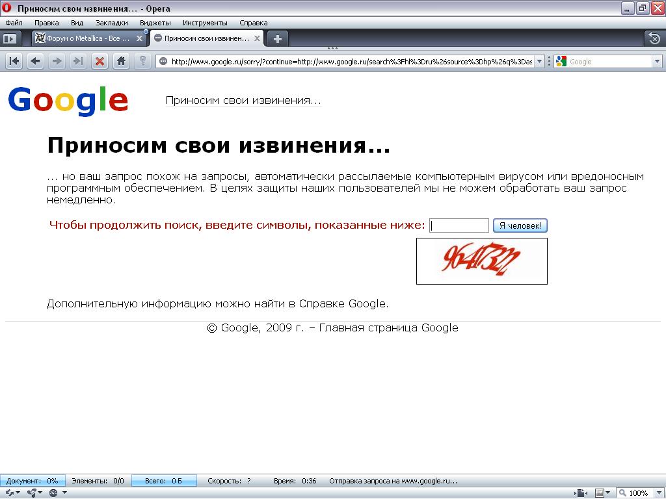Image resolution: width=666 pixels, height=499 pixels.
Task: Open the closed tabs trash icon
Action: point(654,38)
